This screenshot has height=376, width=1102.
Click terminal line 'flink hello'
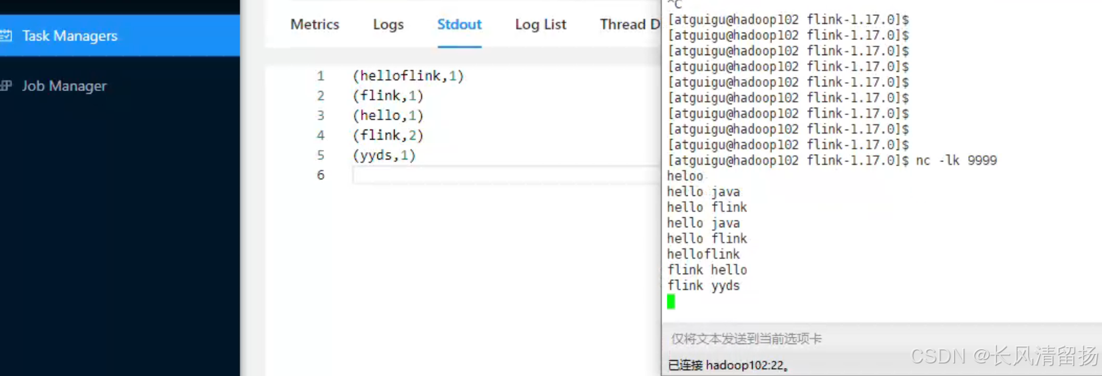(x=707, y=270)
